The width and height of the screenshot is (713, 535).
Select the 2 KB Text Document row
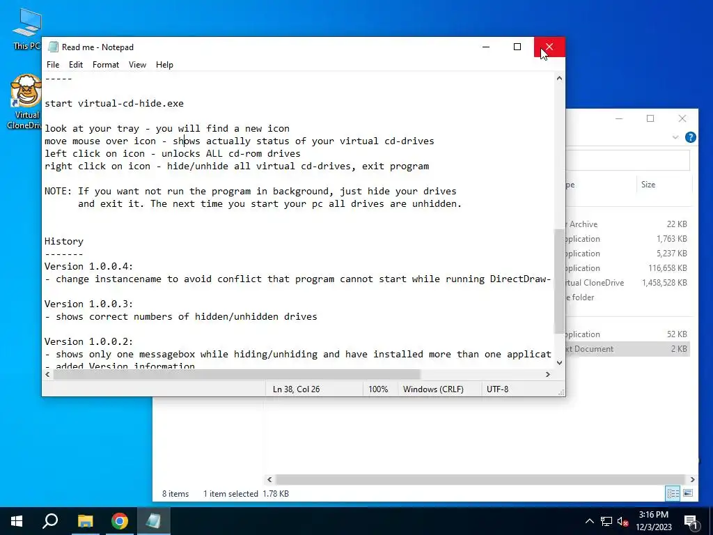point(628,349)
